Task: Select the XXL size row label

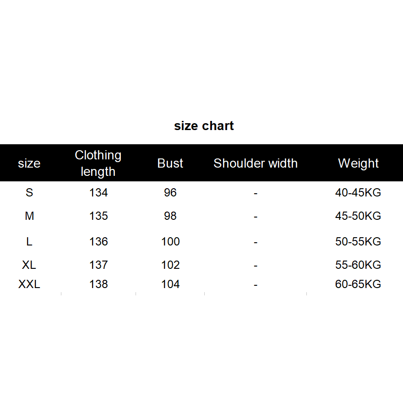Action: 29,284
